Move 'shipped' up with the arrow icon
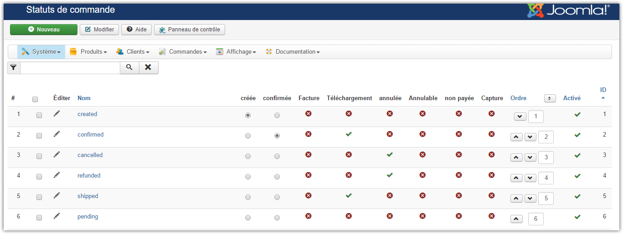Image resolution: width=623 pixels, height=234 pixels. [x=516, y=198]
